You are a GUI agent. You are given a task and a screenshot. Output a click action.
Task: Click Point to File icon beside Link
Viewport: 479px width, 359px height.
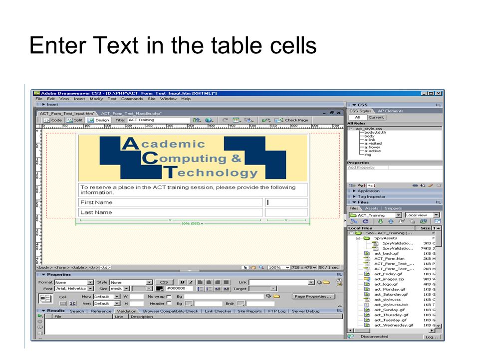319,282
